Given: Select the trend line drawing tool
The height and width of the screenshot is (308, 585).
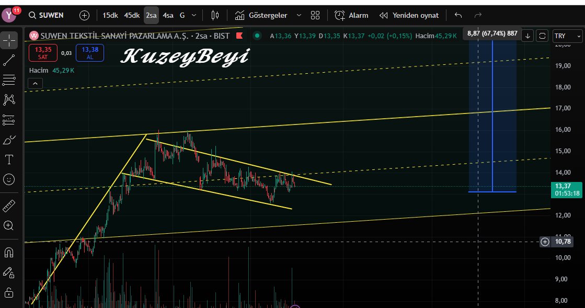Looking at the screenshot, I should point(8,59).
